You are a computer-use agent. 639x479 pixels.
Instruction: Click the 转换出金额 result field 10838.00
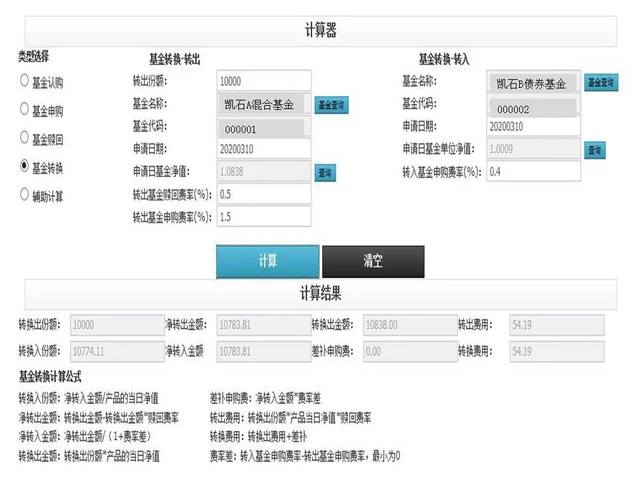point(411,325)
